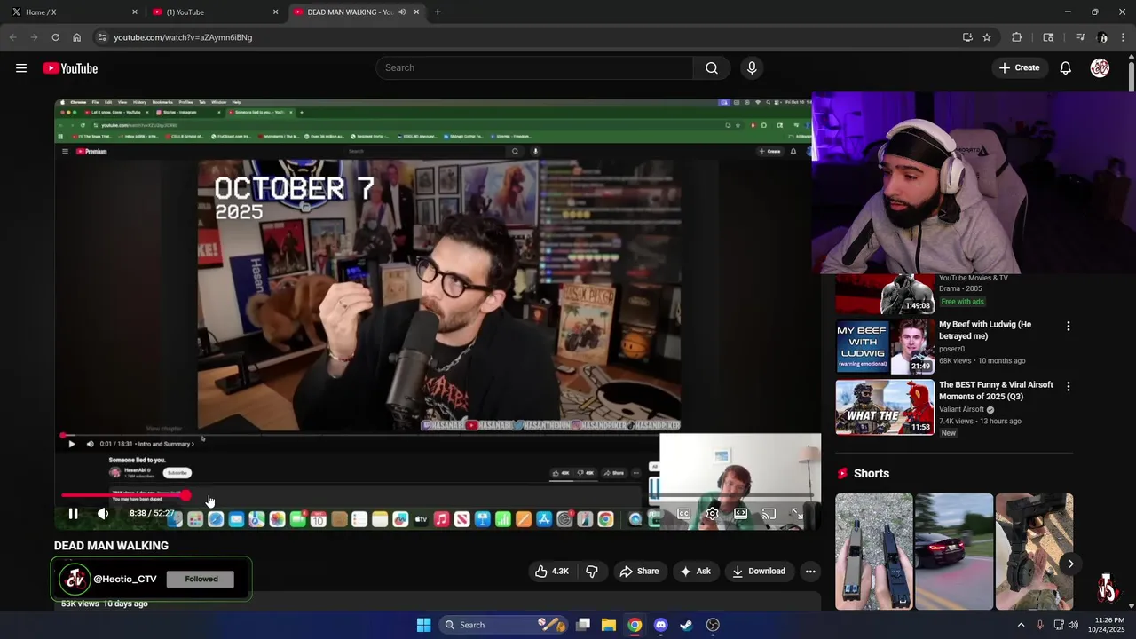Click the search magnifier button
The image size is (1136, 639).
(712, 68)
